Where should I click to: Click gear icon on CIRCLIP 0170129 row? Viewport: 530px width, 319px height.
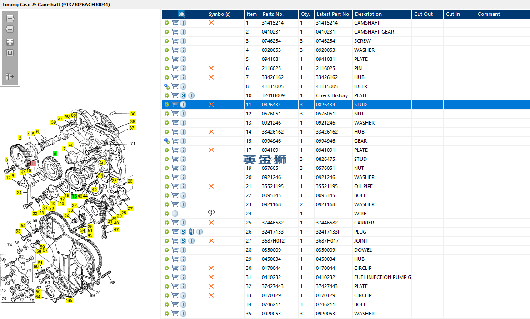click(167, 295)
